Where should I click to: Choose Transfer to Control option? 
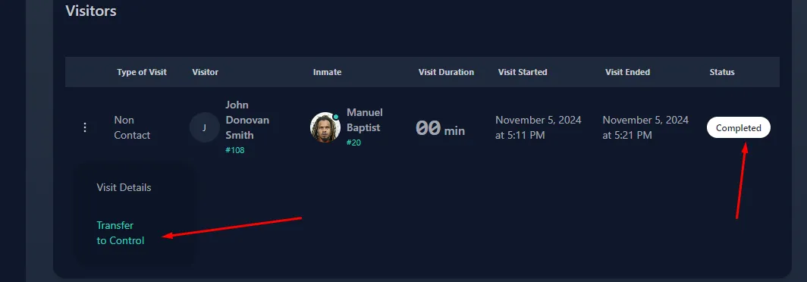pos(121,233)
